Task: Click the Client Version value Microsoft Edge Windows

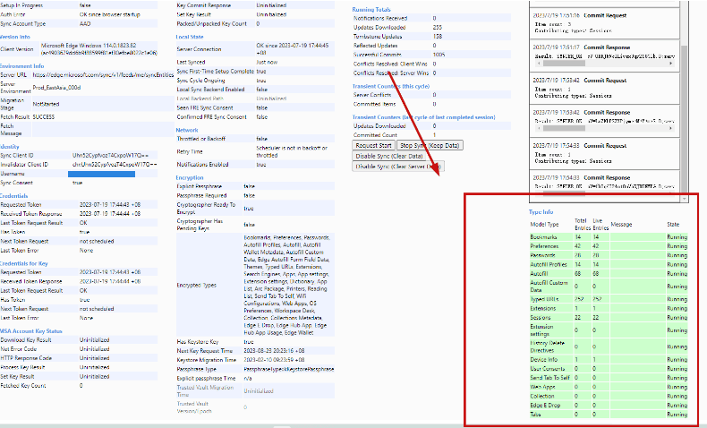Action: tap(99, 48)
